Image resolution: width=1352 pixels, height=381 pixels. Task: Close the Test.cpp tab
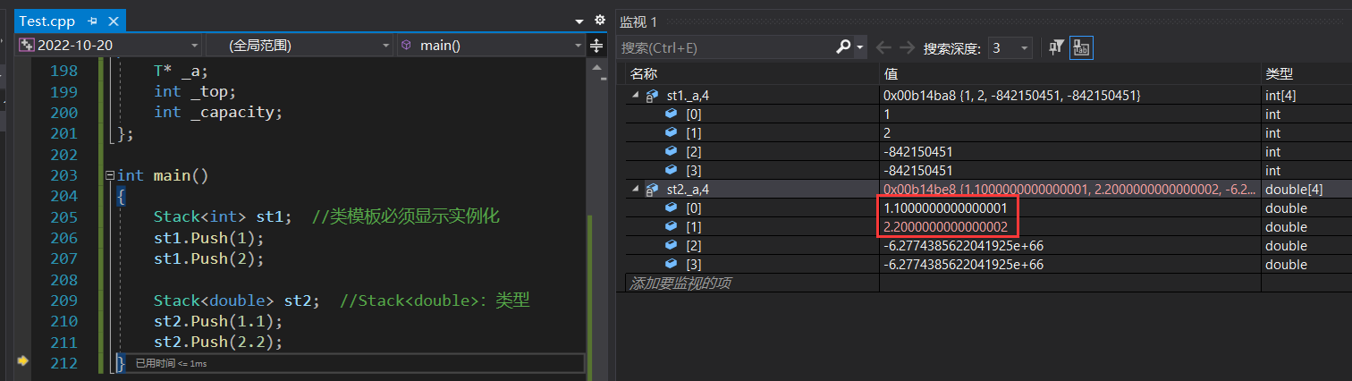(x=113, y=21)
